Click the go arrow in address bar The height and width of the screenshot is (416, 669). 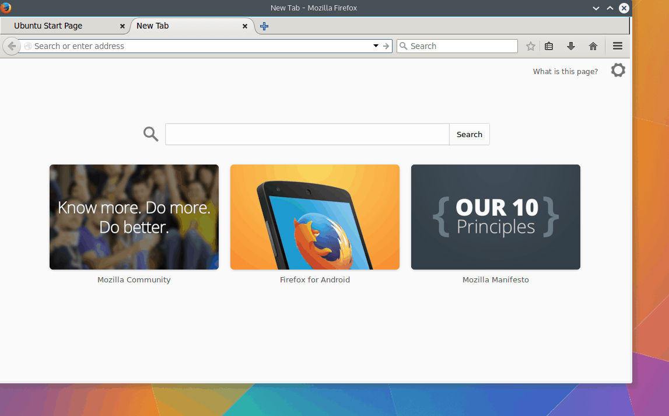386,46
